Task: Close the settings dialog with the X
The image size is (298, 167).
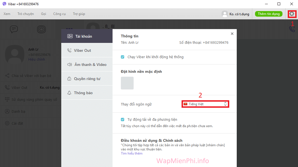Action: tap(232, 34)
